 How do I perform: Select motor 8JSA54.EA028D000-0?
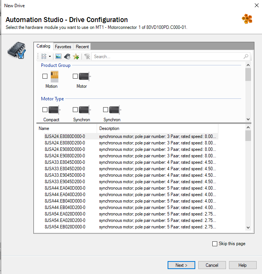point(65,214)
